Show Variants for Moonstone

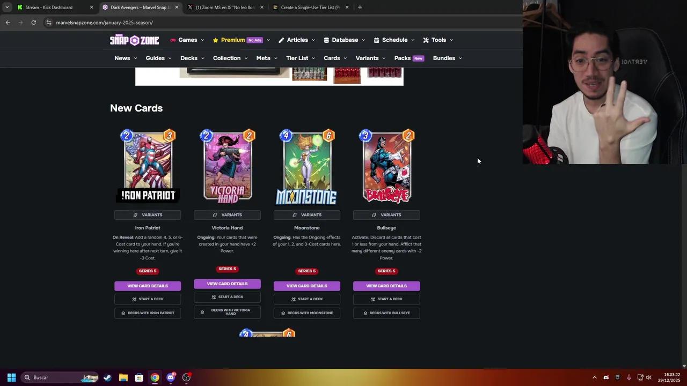pos(306,215)
